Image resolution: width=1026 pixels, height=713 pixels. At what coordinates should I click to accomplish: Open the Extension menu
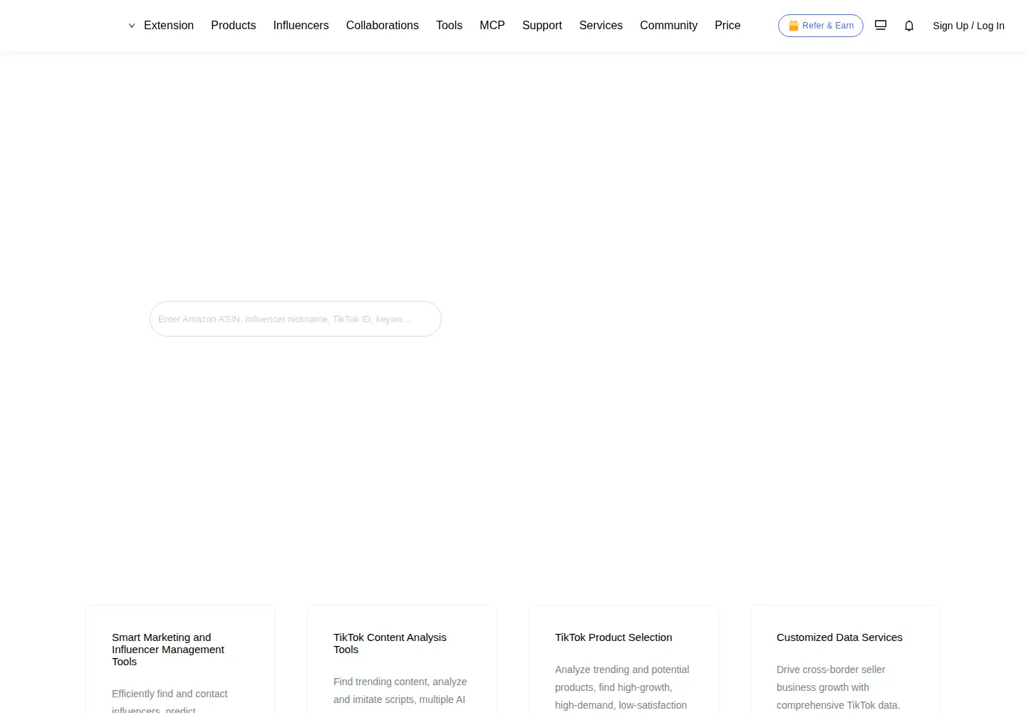coord(169,26)
